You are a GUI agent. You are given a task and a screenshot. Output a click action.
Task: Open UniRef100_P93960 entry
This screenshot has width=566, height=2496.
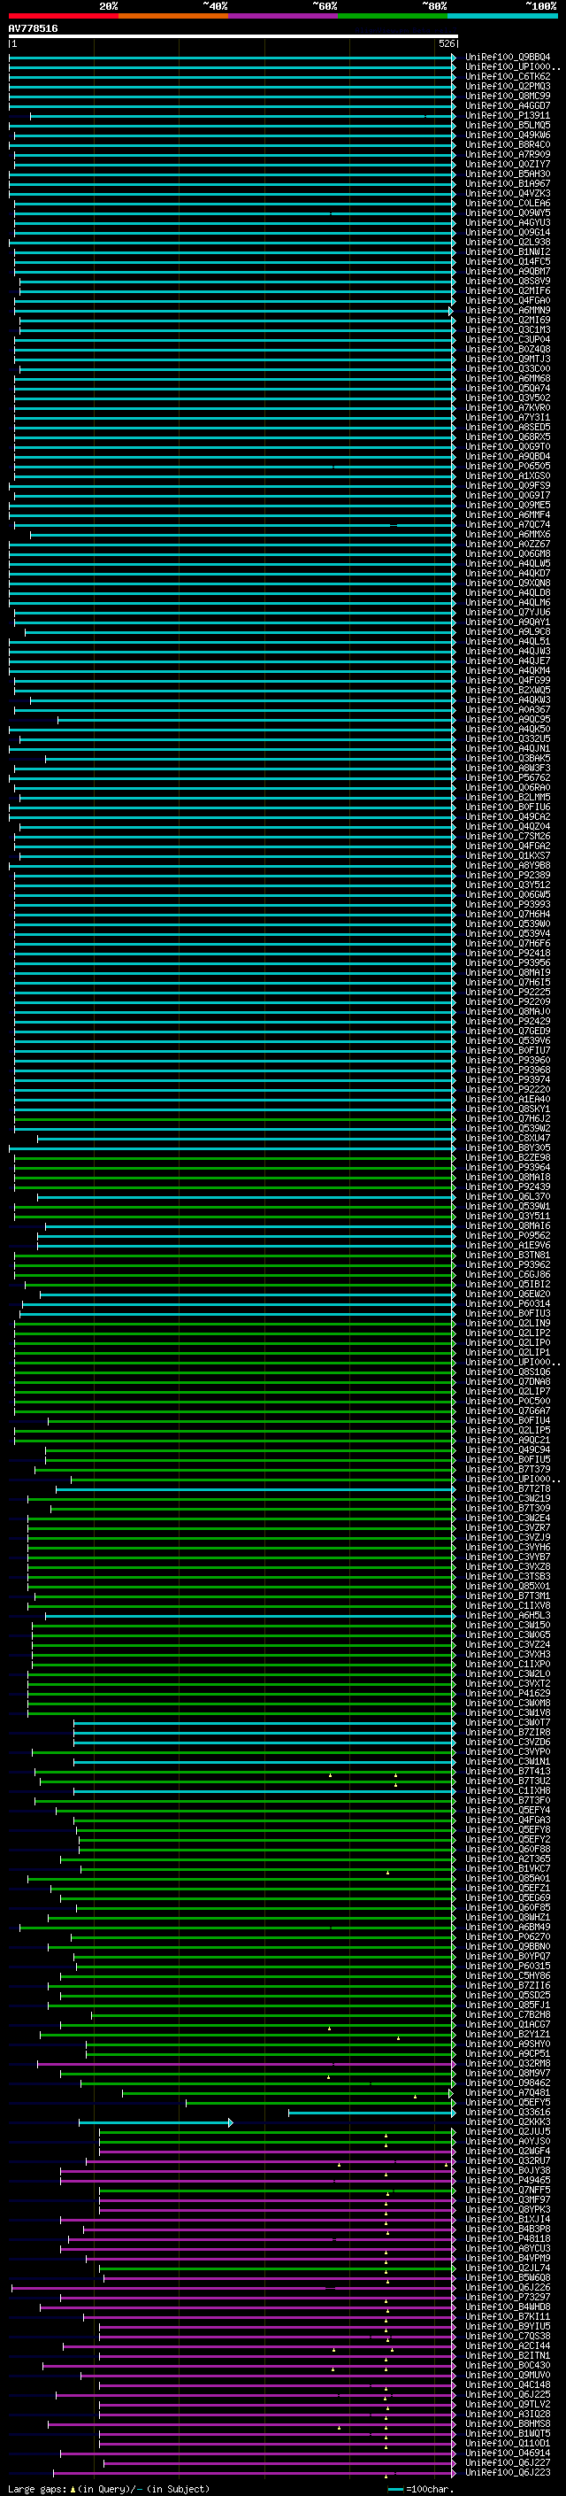click(x=508, y=1060)
